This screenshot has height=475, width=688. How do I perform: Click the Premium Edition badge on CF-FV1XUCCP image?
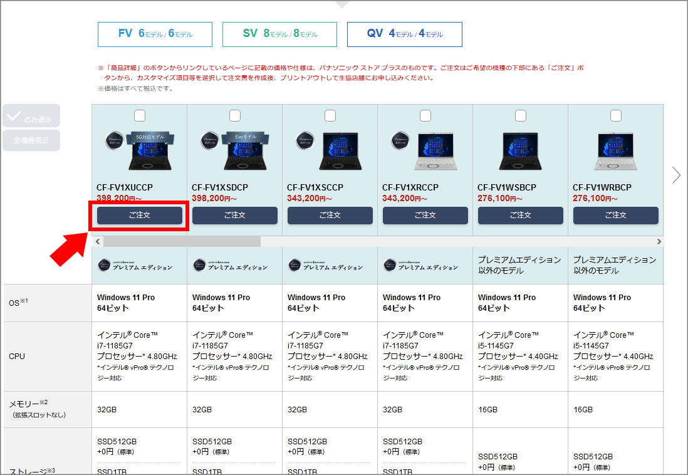[x=115, y=140]
